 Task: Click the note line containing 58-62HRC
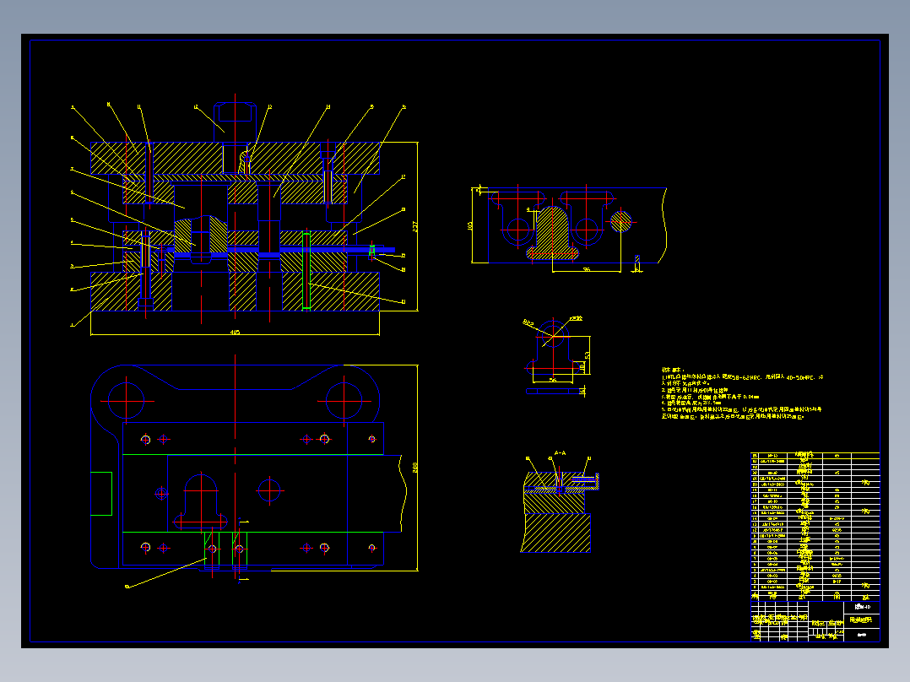(x=742, y=377)
